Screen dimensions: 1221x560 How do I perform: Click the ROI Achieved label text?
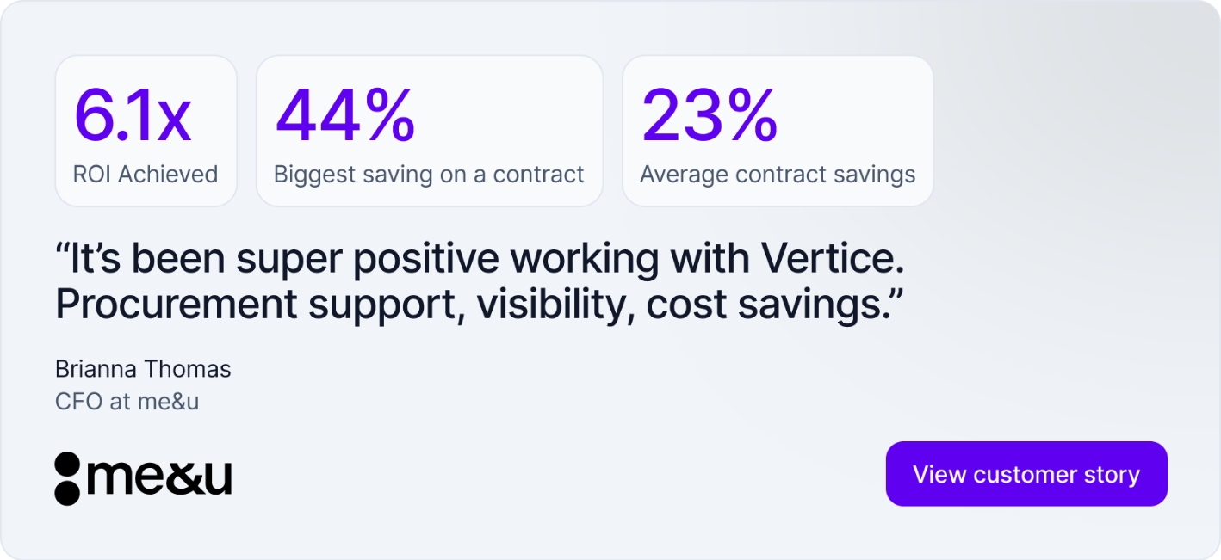point(145,174)
